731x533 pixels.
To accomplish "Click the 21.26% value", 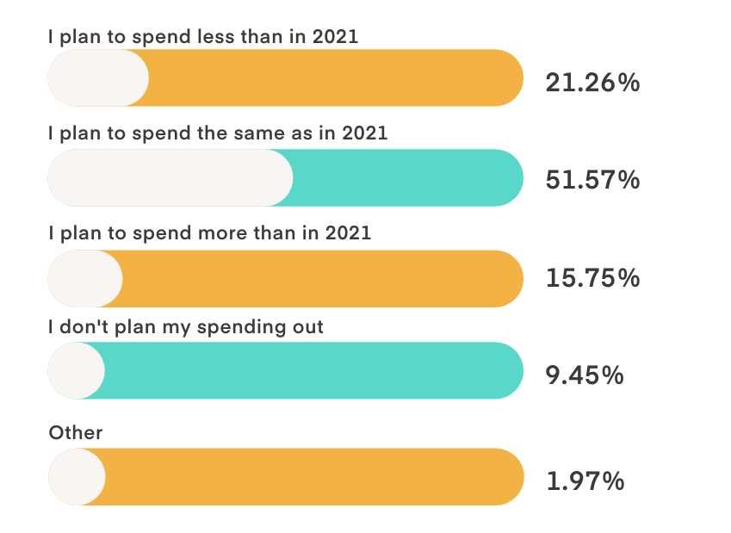I will [x=592, y=83].
